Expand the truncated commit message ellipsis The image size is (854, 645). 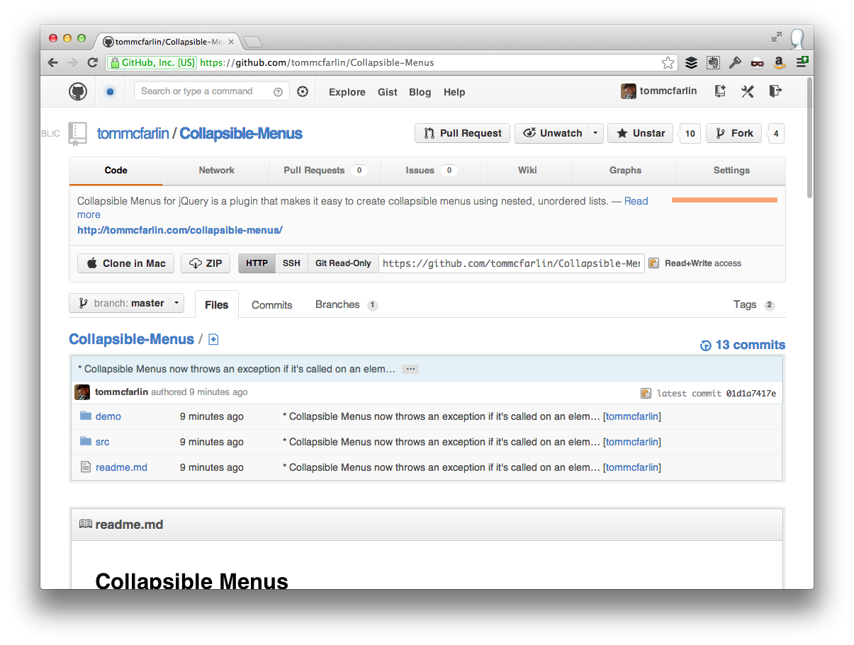click(410, 368)
